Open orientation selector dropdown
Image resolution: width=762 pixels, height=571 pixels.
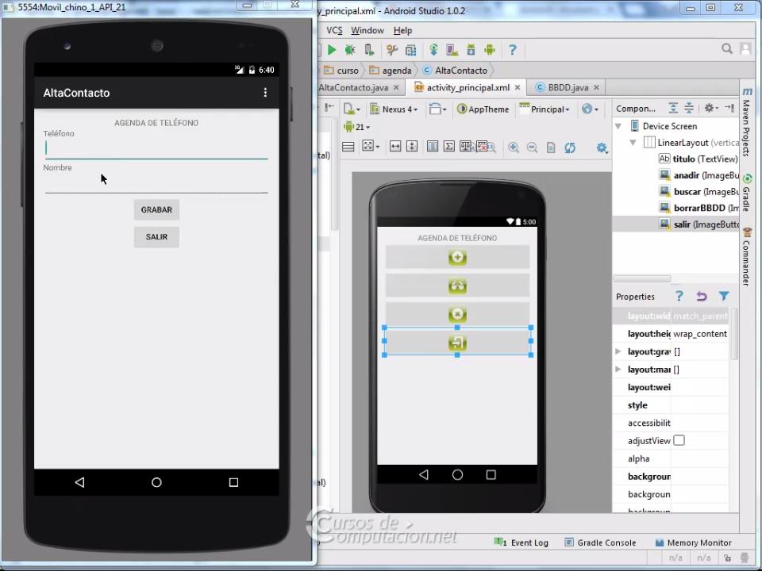pos(438,109)
